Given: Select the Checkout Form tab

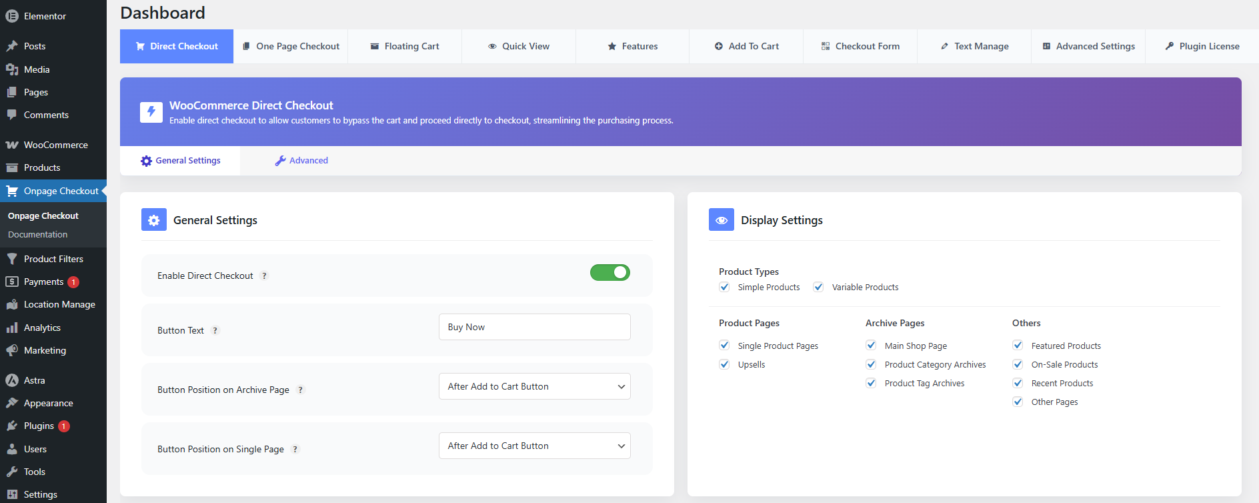Looking at the screenshot, I should [861, 46].
